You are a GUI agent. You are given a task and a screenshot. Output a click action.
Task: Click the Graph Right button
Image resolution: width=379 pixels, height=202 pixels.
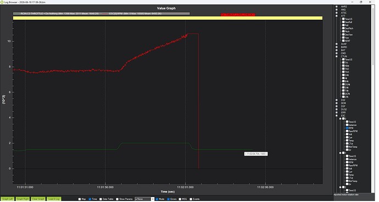point(23,199)
